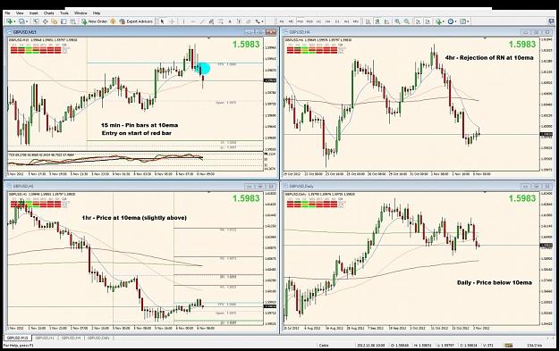559x351 pixels.
Task: Open the Profiles icon in toolbar
Action: (x=22, y=21)
